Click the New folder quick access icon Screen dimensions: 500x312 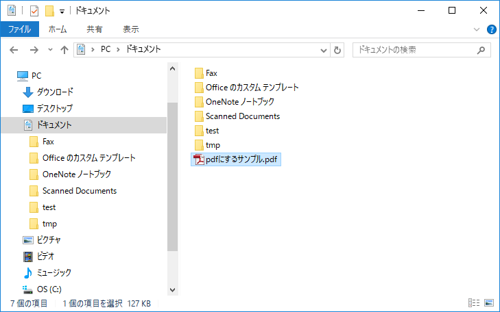click(49, 11)
